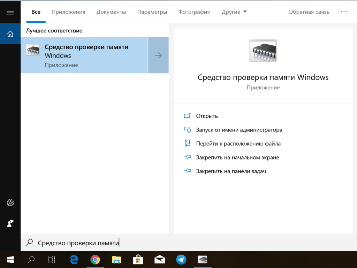Open the Mail app from the taskbar

(x=160, y=260)
